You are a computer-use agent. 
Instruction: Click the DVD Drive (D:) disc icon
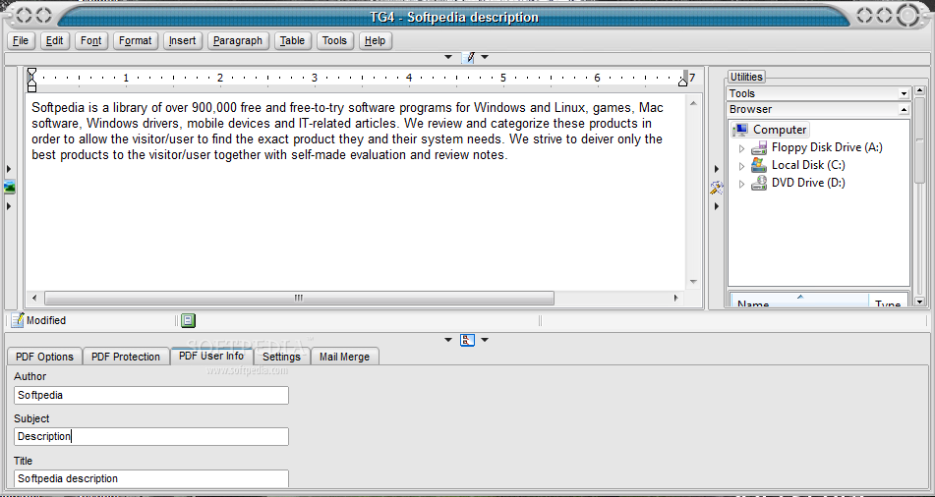point(759,183)
